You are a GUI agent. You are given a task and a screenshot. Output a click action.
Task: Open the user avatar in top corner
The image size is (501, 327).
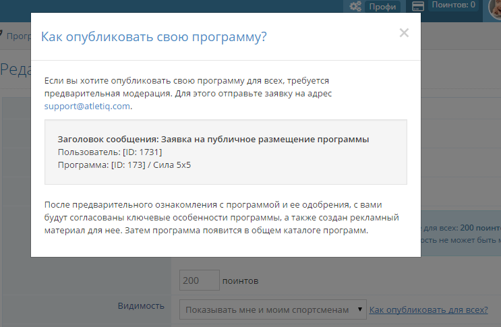495,8
